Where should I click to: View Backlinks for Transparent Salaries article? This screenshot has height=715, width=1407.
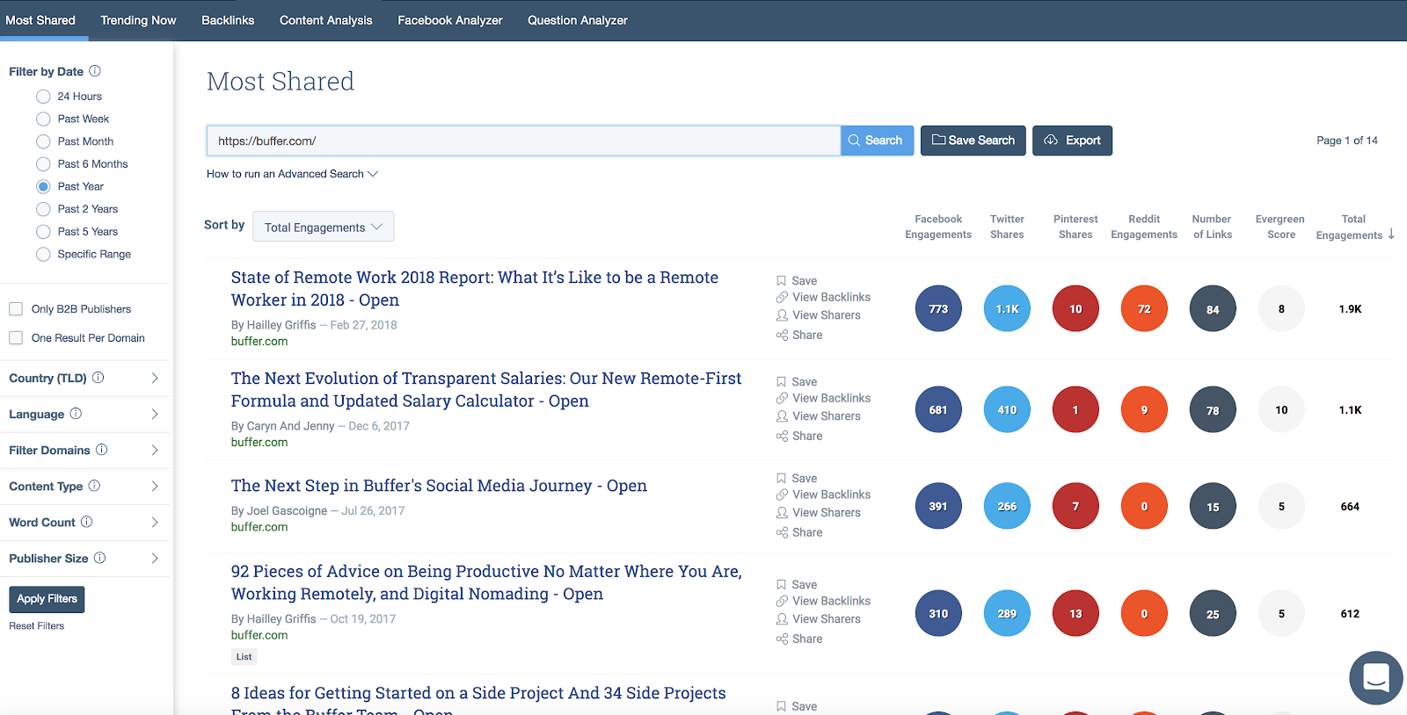point(823,398)
